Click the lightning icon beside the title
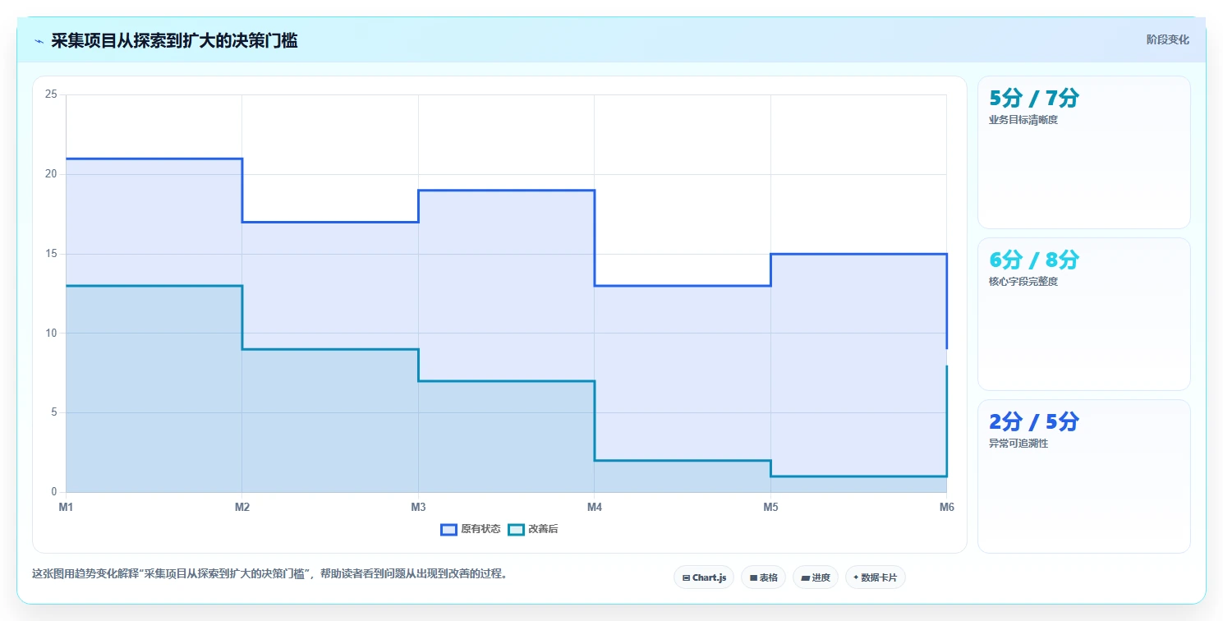This screenshot has height=621, width=1223. (39, 41)
